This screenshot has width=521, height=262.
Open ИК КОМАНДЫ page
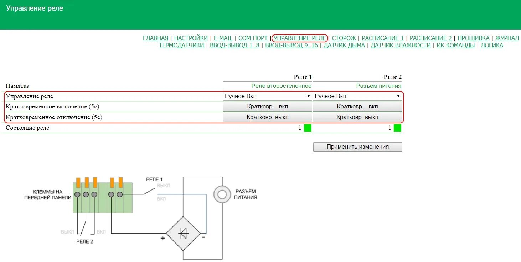pos(456,45)
